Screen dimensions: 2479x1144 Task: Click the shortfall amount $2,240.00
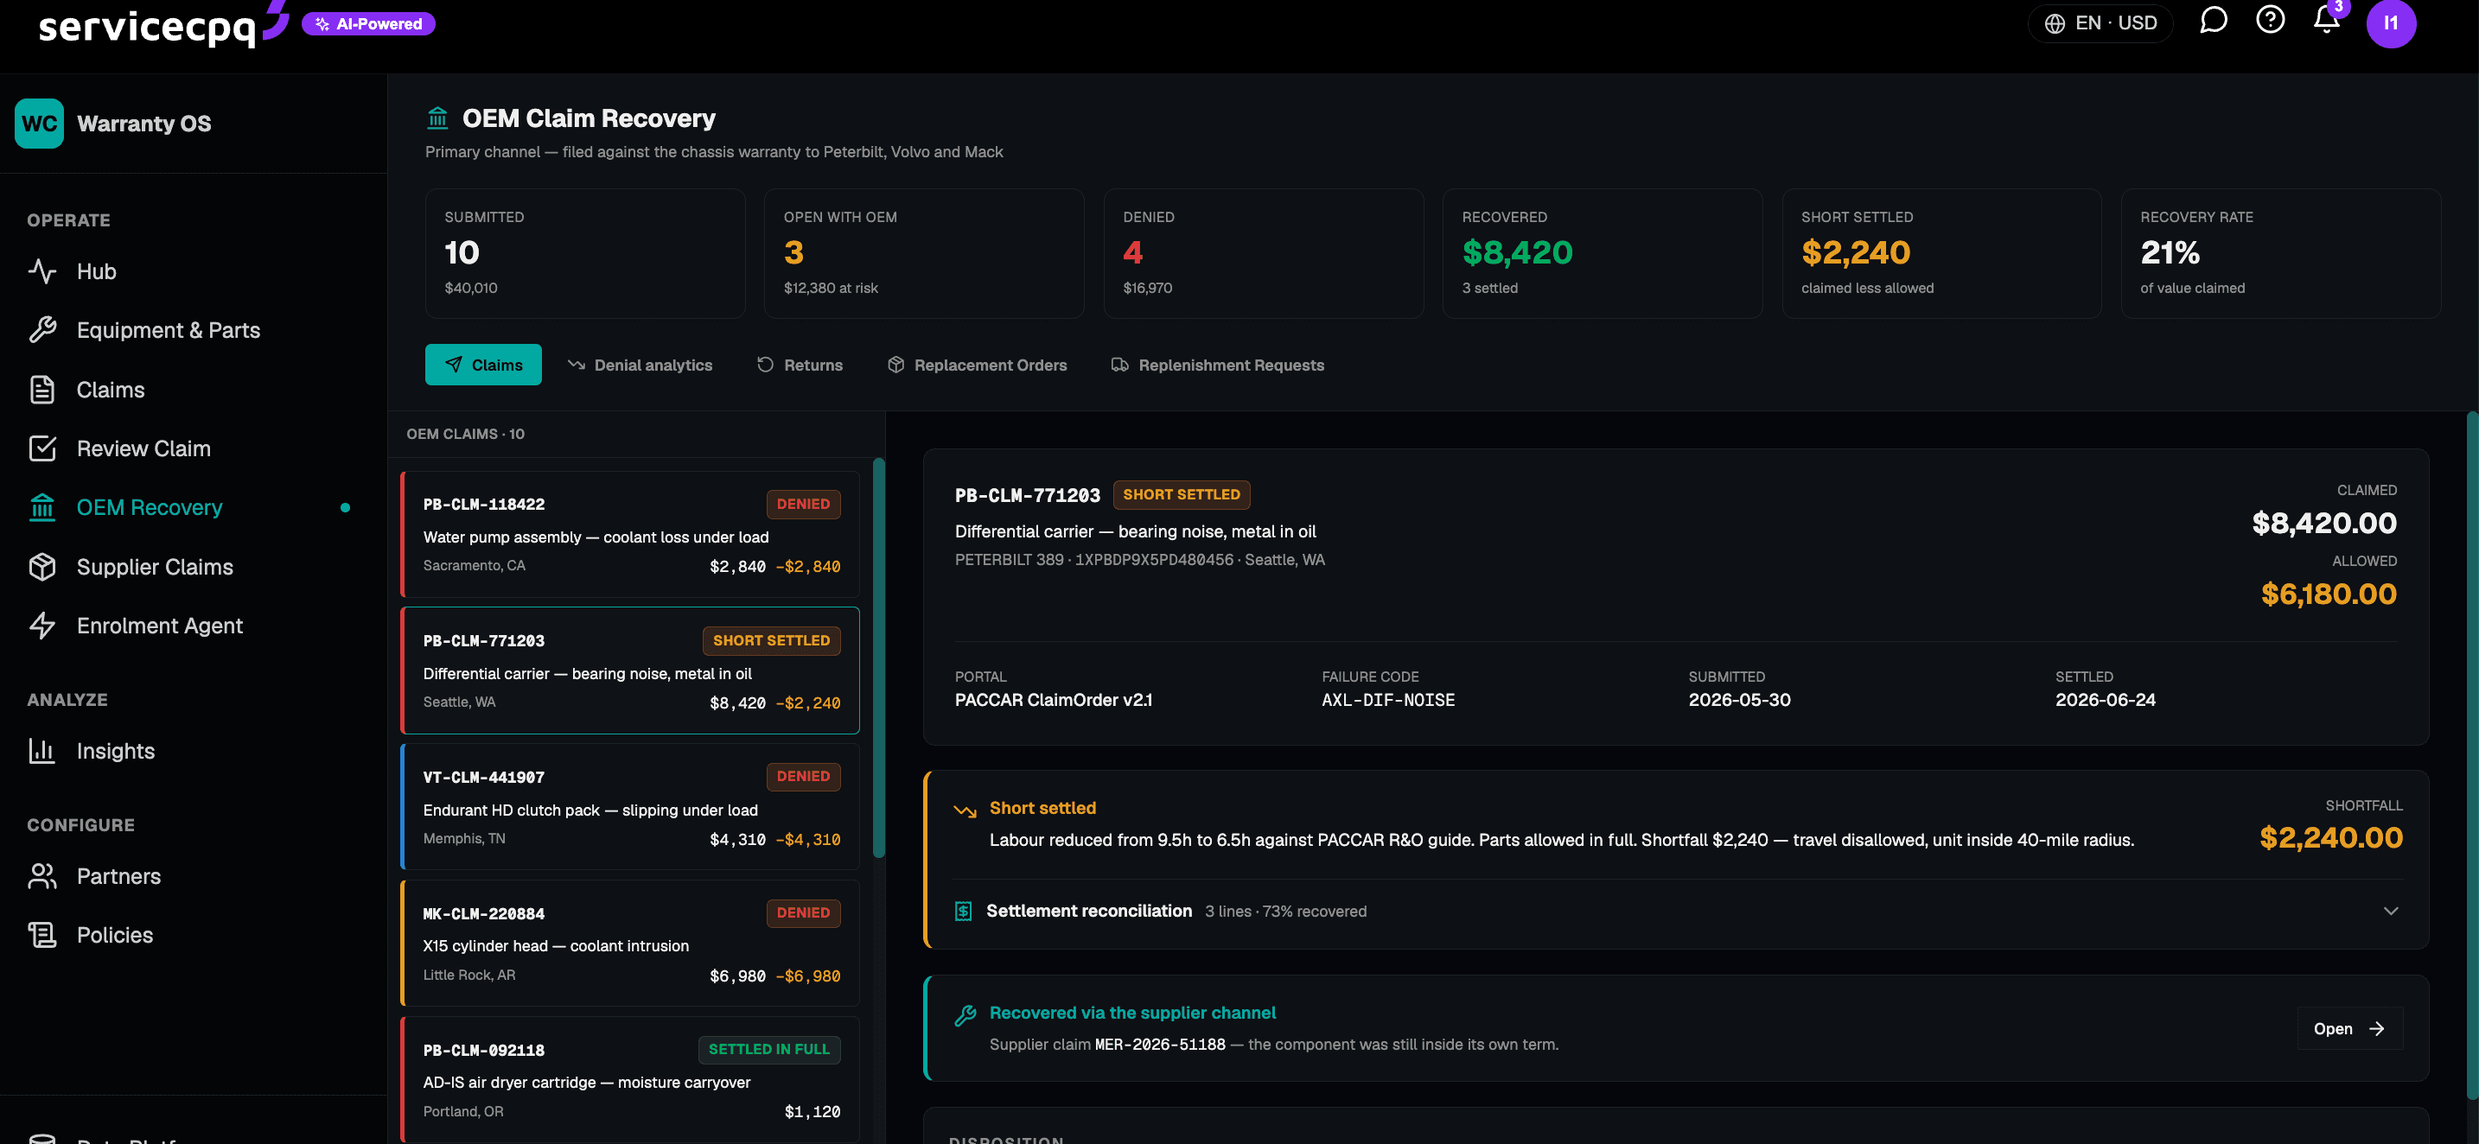click(x=2331, y=838)
